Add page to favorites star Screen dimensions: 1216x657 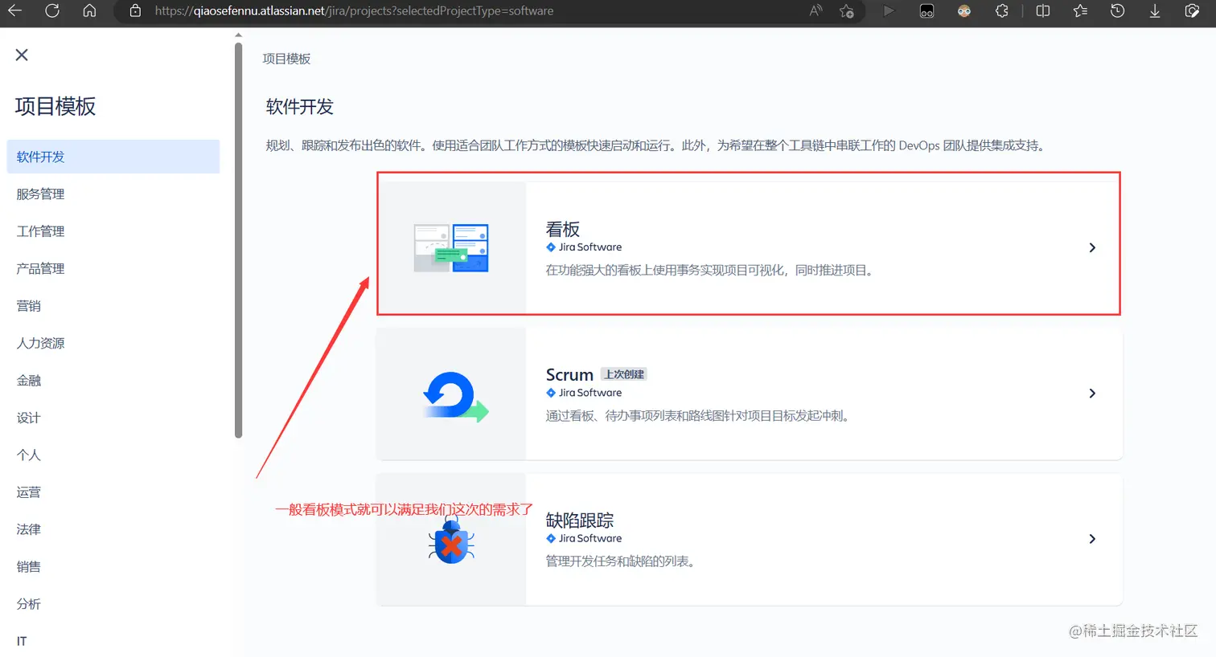tap(847, 10)
